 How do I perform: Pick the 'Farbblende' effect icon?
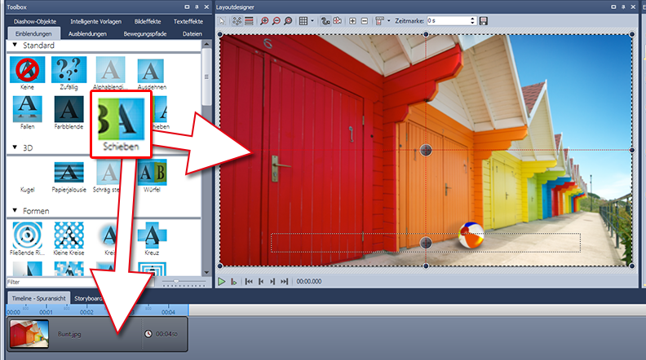[69, 112]
